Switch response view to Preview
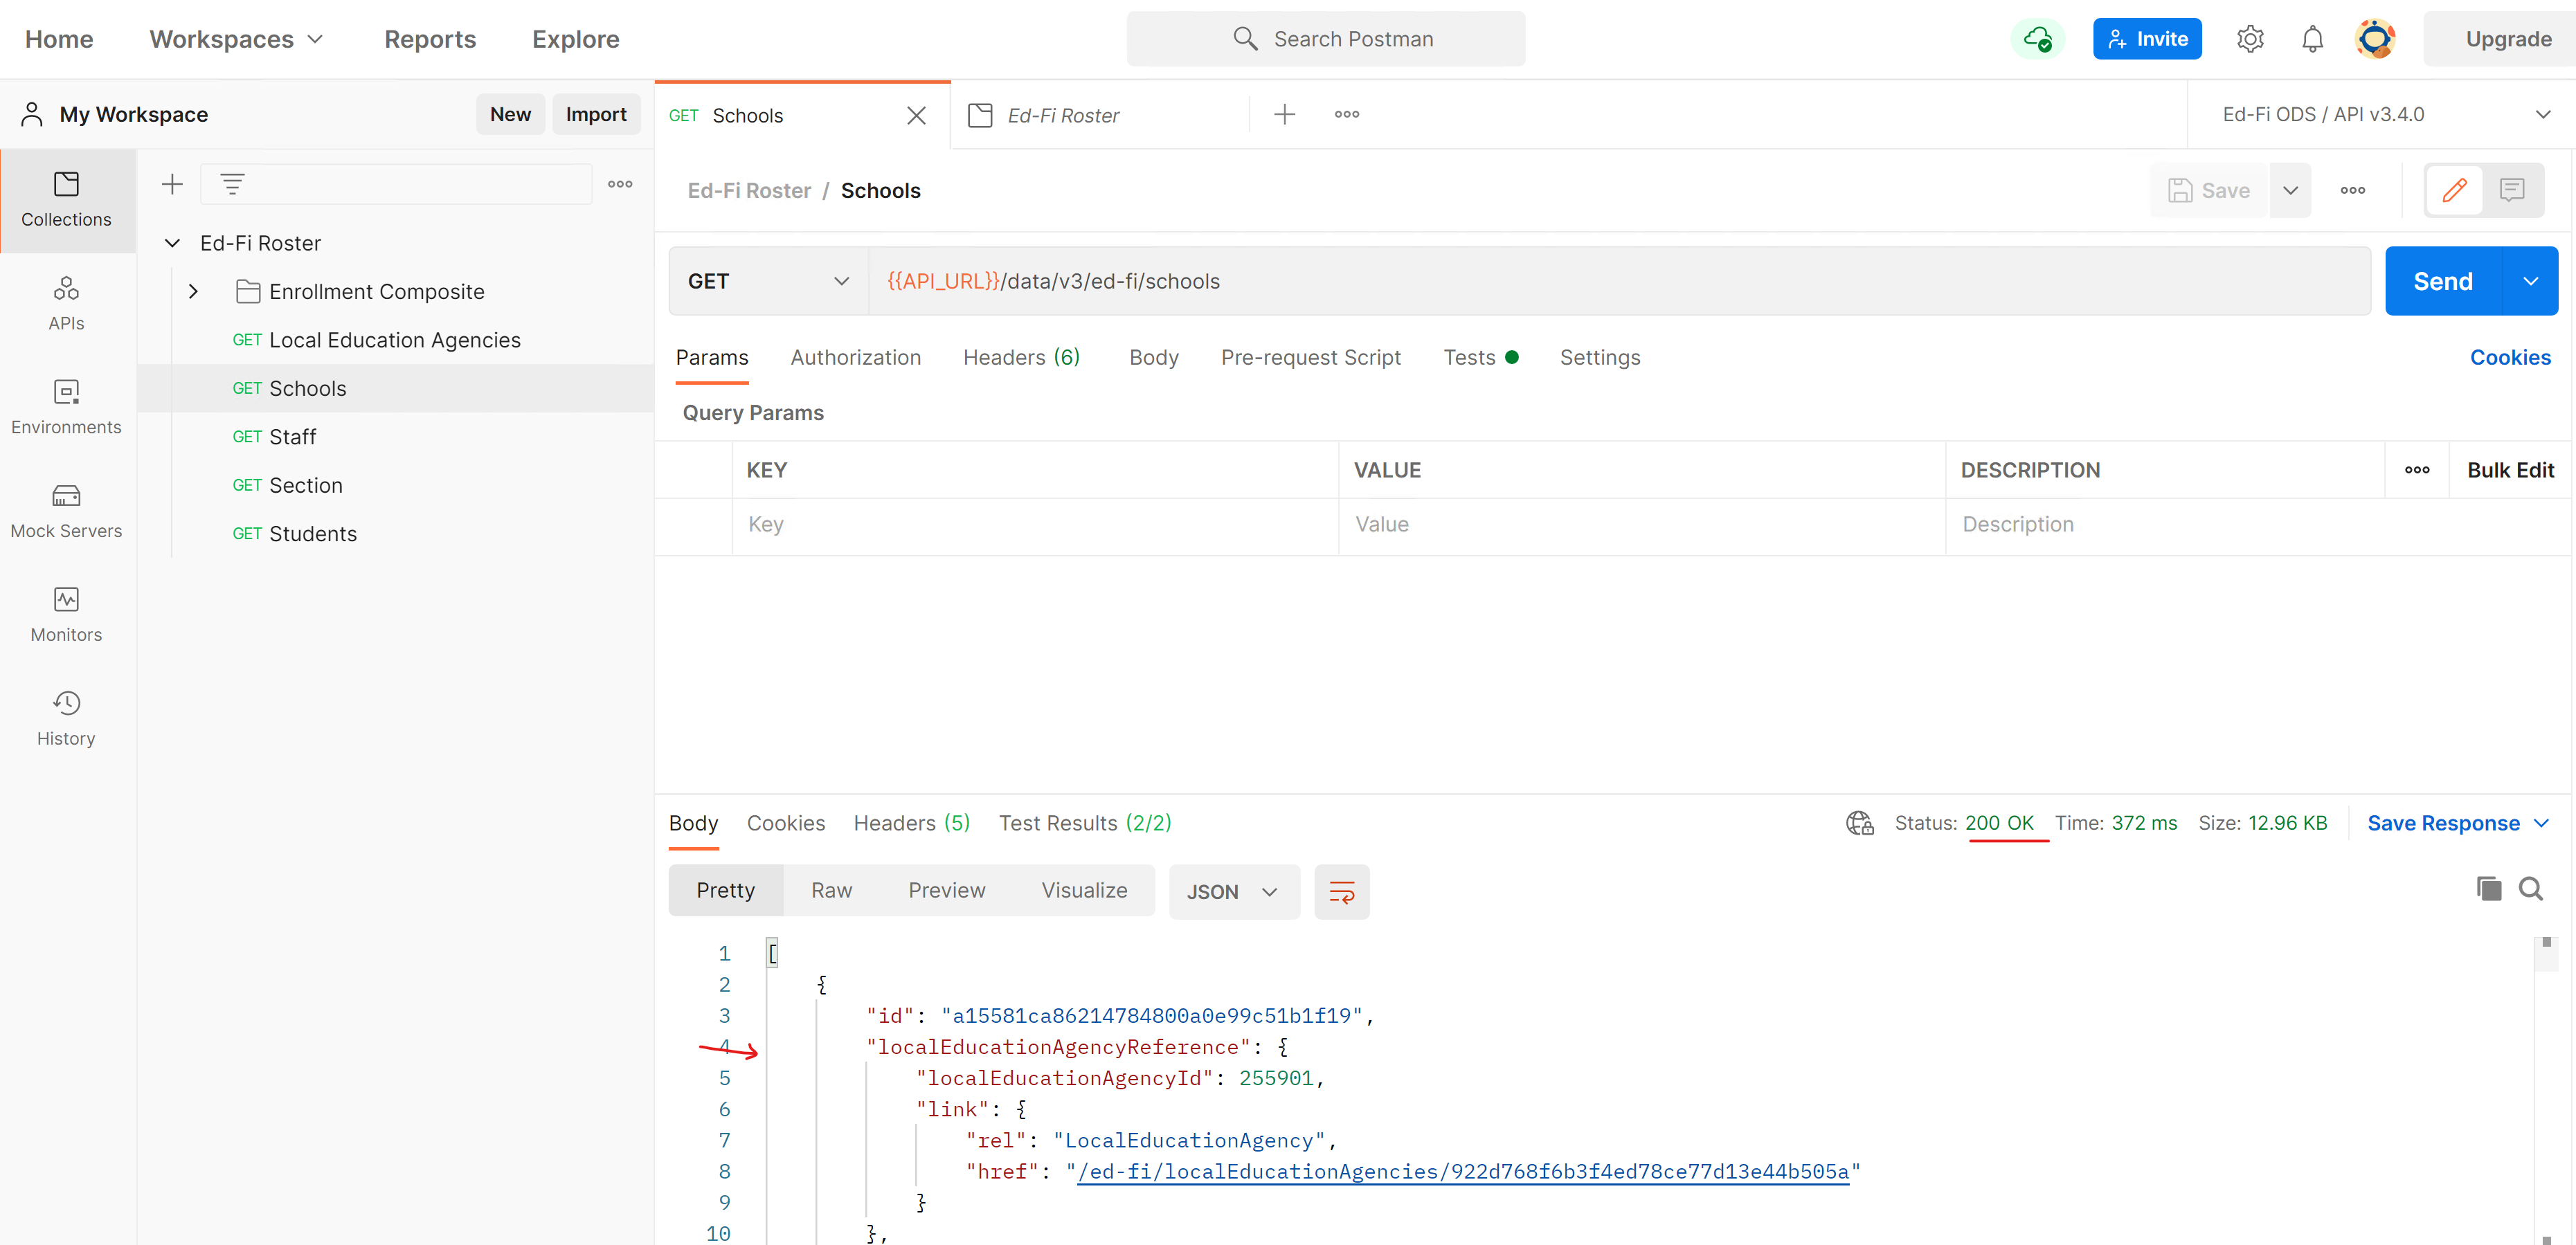2576x1245 pixels. [x=946, y=890]
